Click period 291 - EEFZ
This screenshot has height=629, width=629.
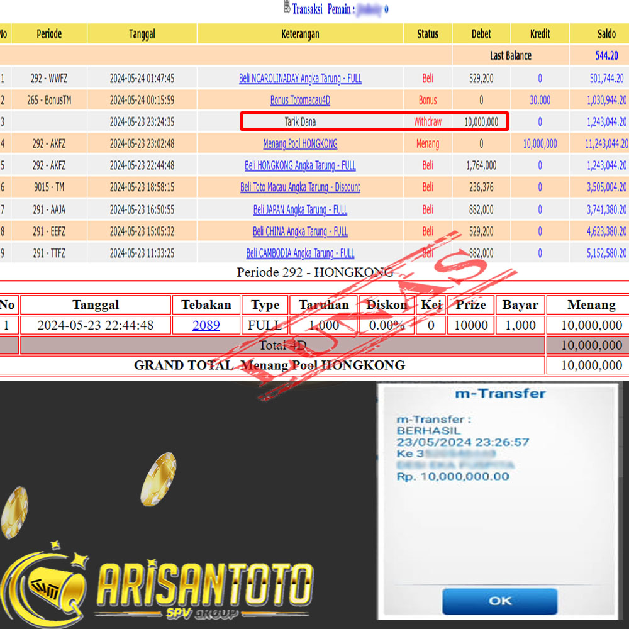coord(49,231)
